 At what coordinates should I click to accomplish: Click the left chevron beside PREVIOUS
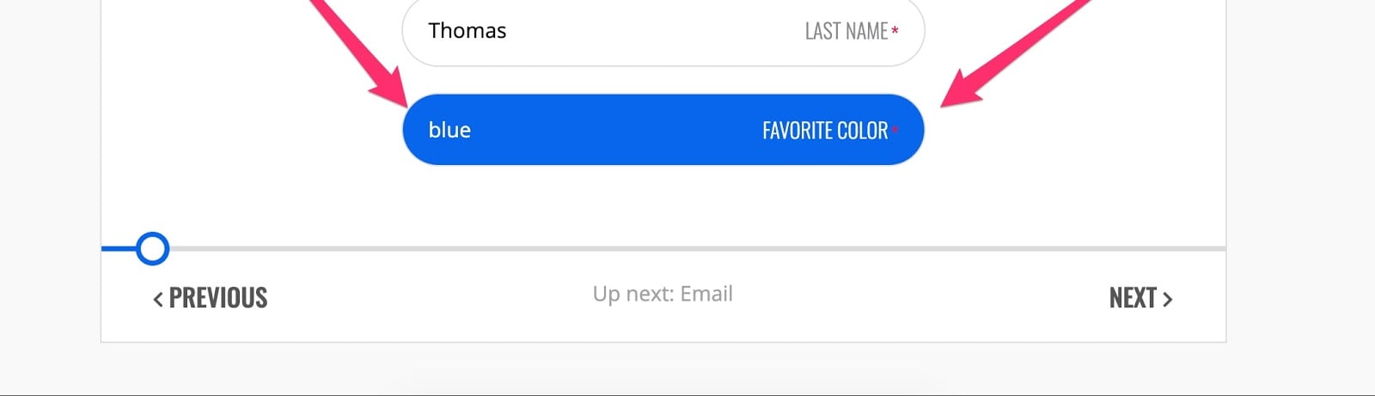[x=158, y=299]
